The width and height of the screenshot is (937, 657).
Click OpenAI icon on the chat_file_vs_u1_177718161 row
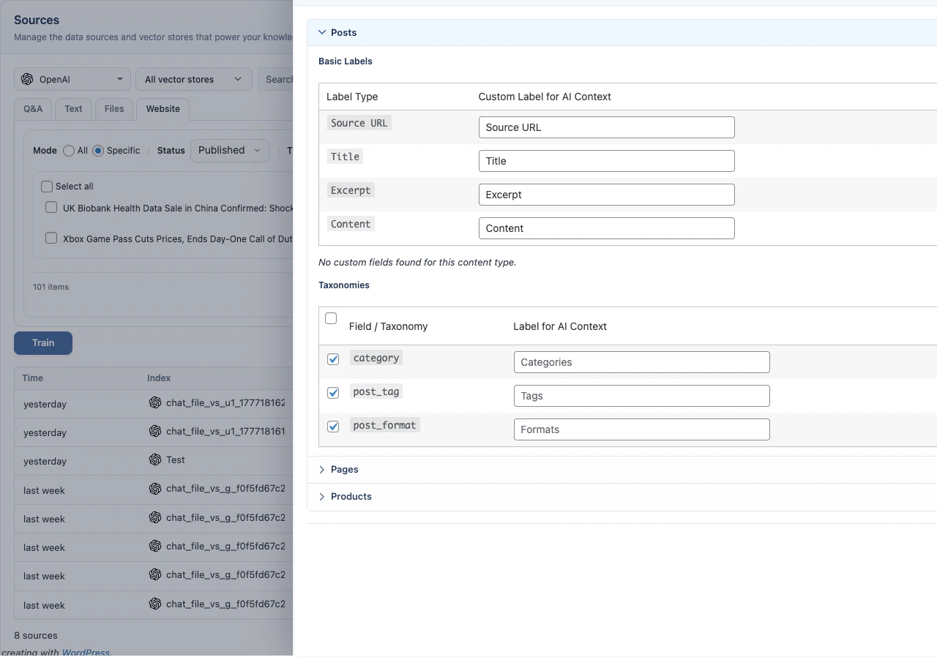pyautogui.click(x=154, y=431)
